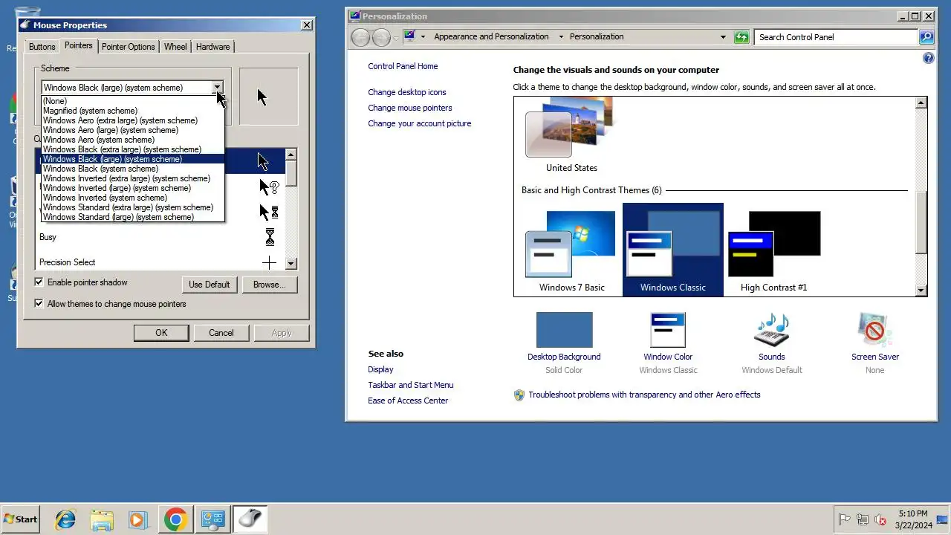Open Control Panel Home link
Image resolution: width=951 pixels, height=535 pixels.
click(x=403, y=66)
